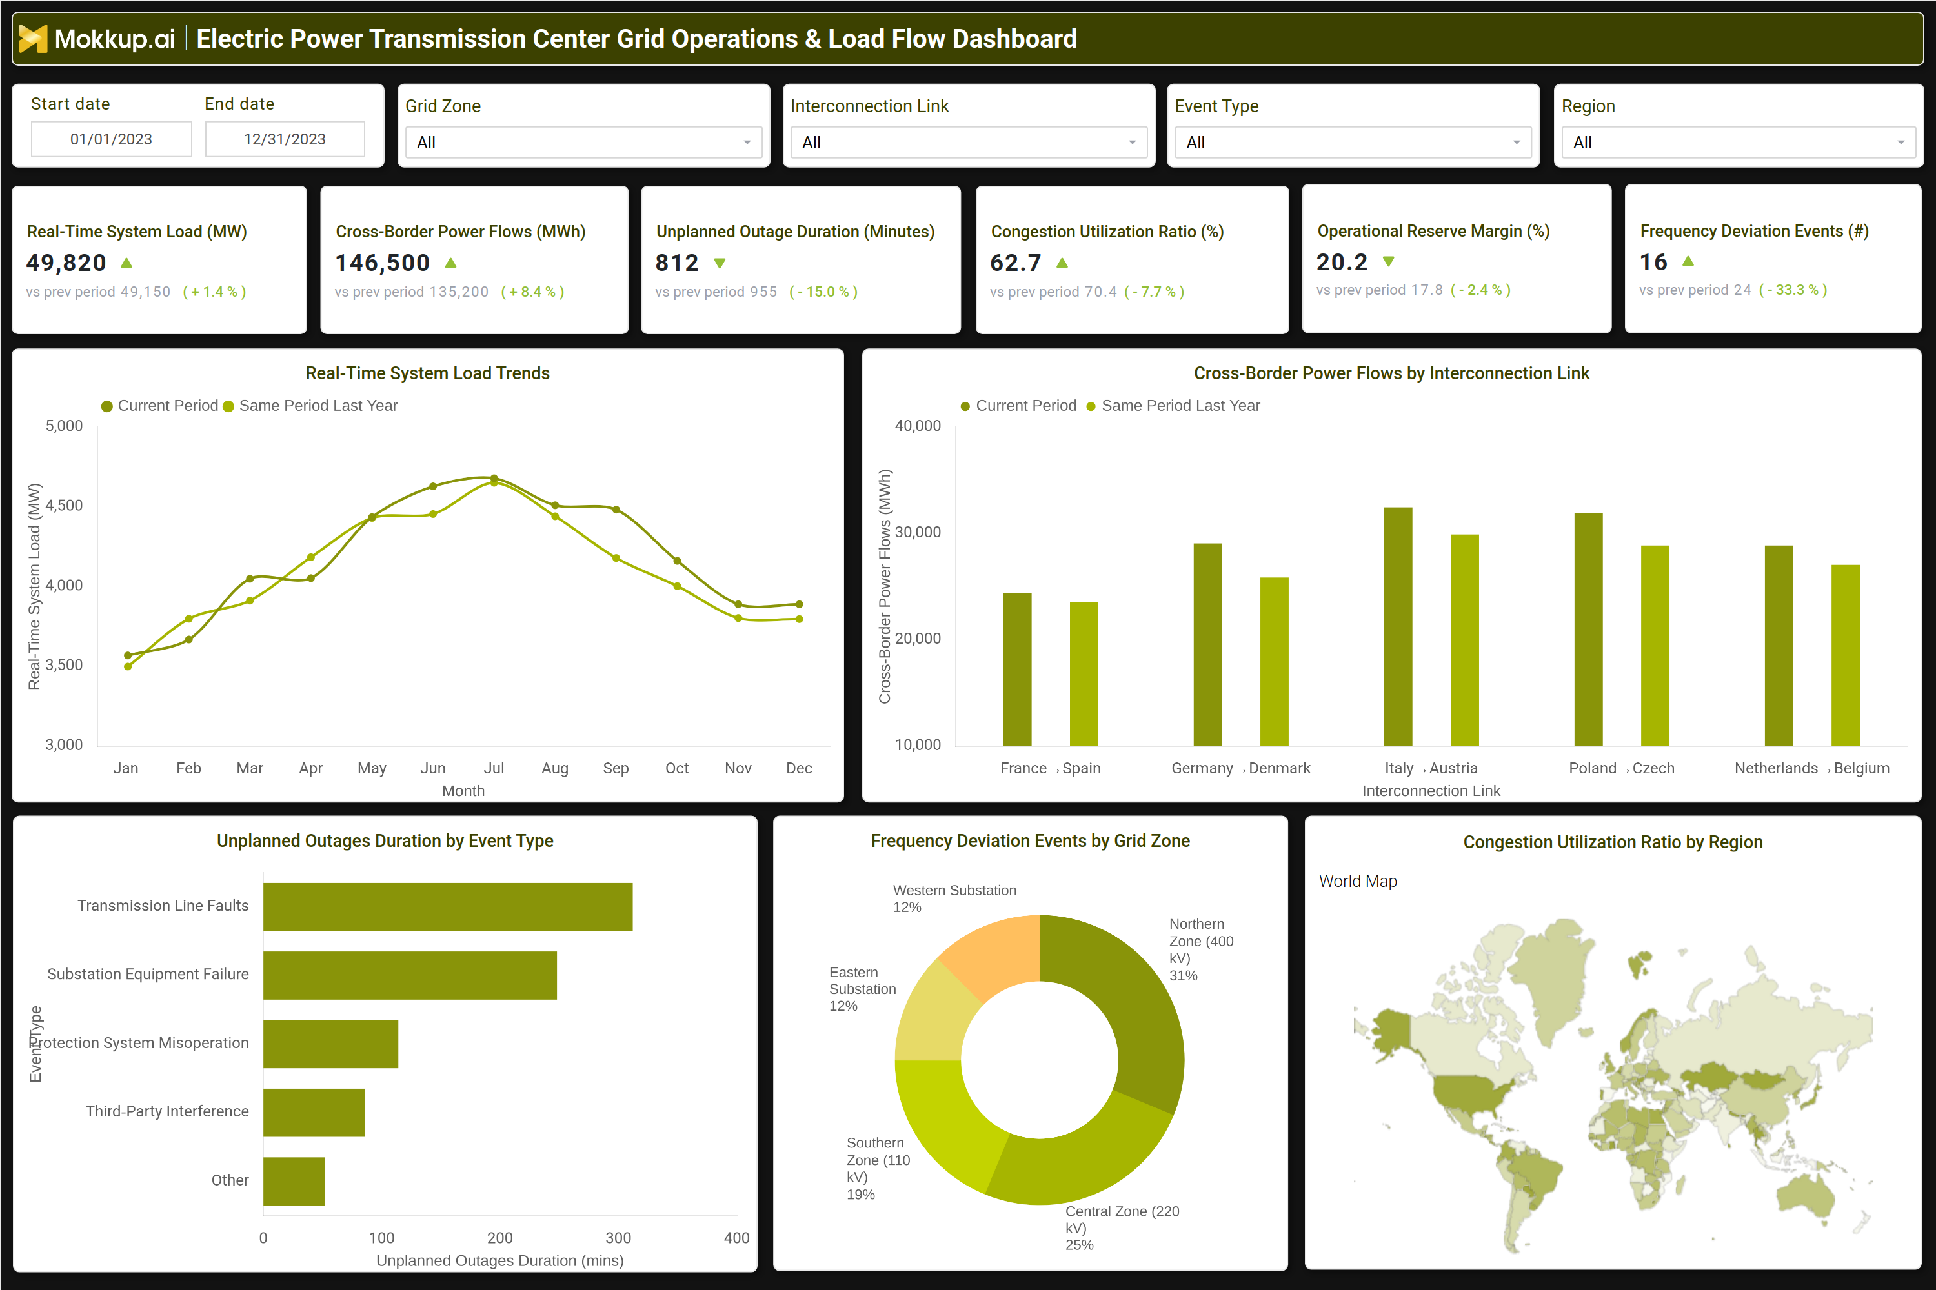The width and height of the screenshot is (1936, 1290).
Task: Click the (+1.4%) change text
Action: click(x=214, y=292)
